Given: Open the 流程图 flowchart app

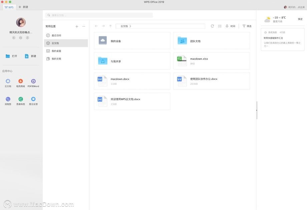Looking at the screenshot, I should [8, 101].
